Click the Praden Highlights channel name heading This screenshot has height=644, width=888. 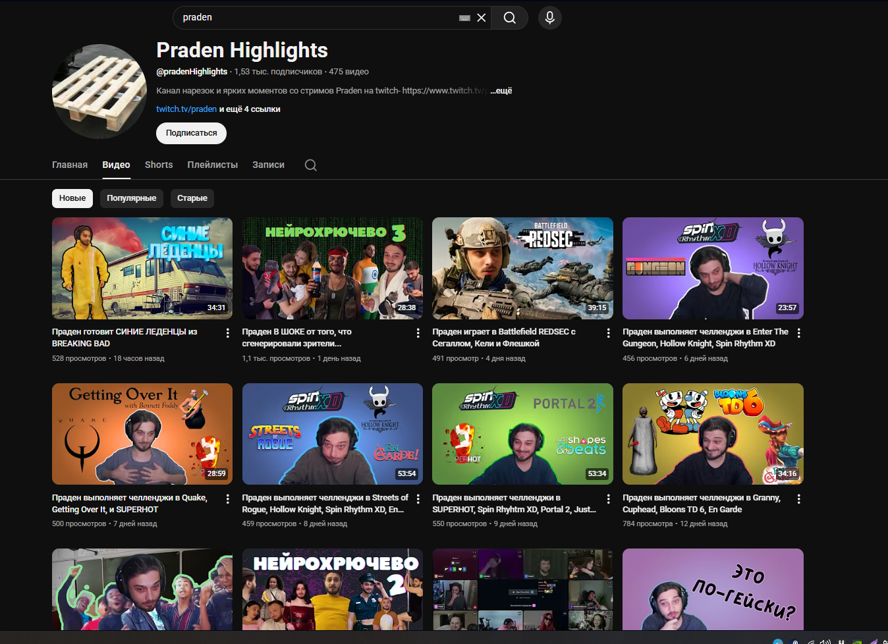click(242, 50)
